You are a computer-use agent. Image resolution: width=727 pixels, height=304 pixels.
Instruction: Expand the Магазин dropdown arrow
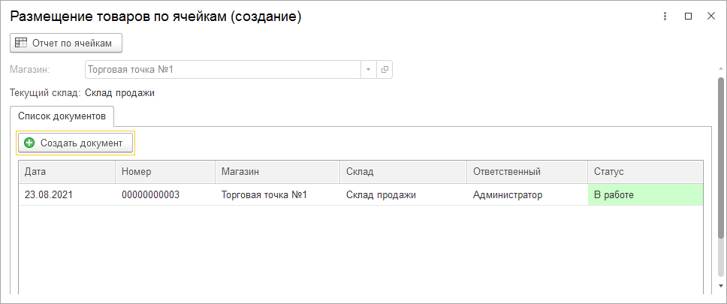pos(368,70)
